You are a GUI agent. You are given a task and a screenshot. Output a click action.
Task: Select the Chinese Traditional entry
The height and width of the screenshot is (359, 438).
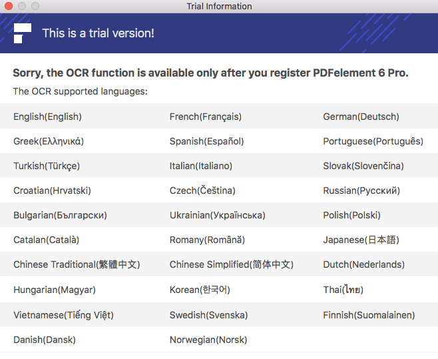(x=77, y=264)
